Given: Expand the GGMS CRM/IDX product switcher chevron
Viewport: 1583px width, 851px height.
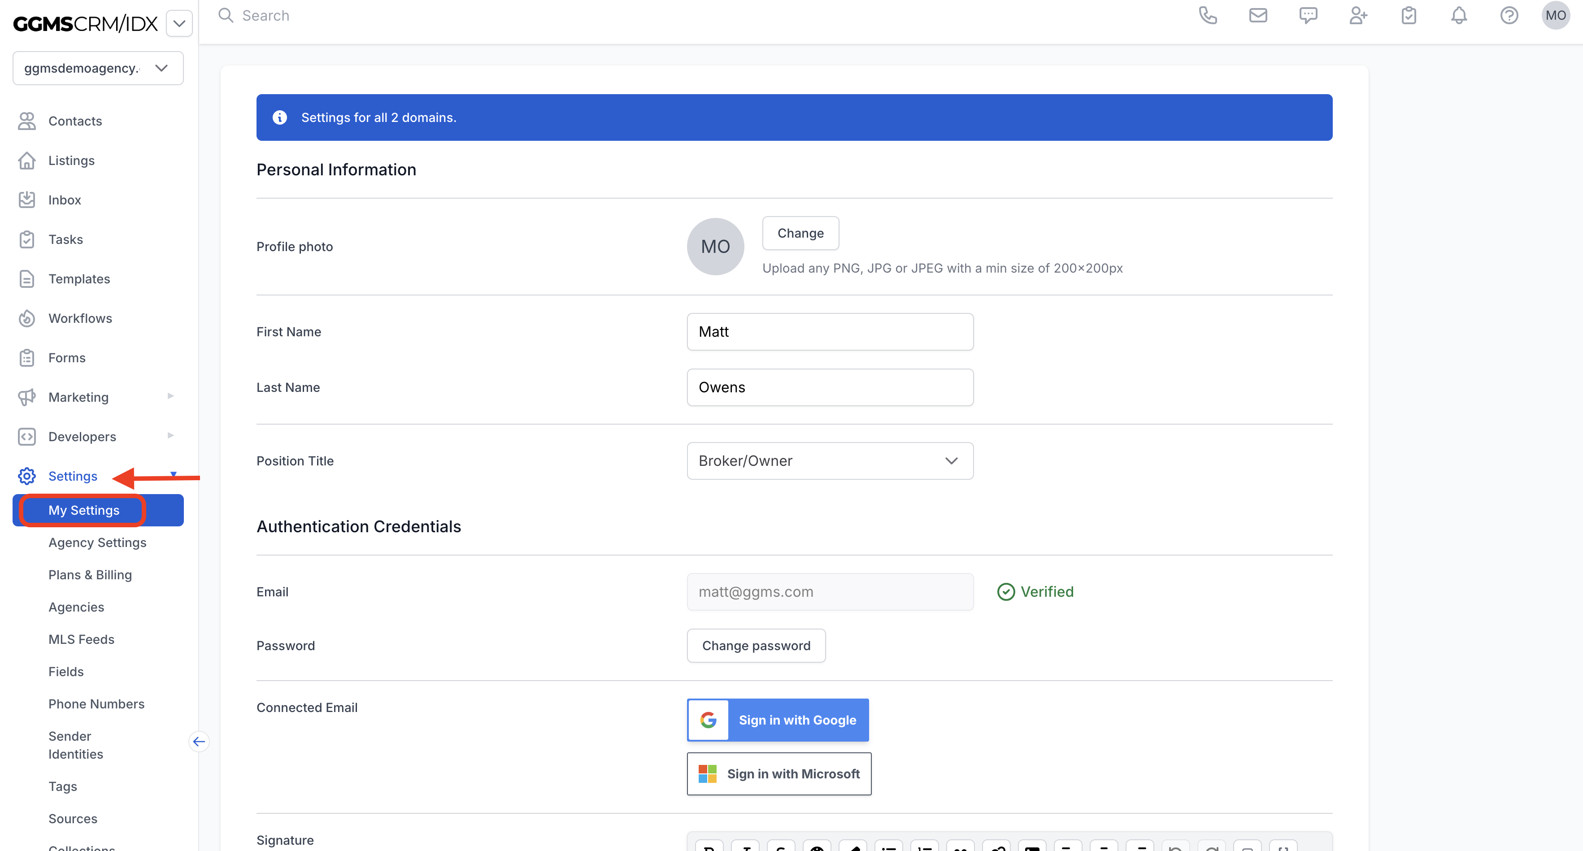Looking at the screenshot, I should coord(179,23).
